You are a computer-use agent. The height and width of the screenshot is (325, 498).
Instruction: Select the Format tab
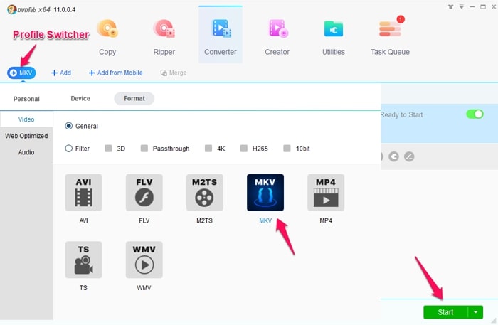click(x=134, y=98)
